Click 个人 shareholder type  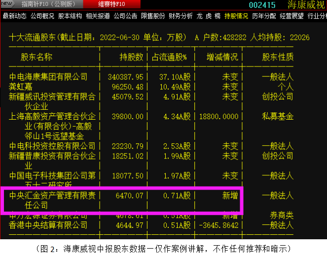tap(286, 87)
